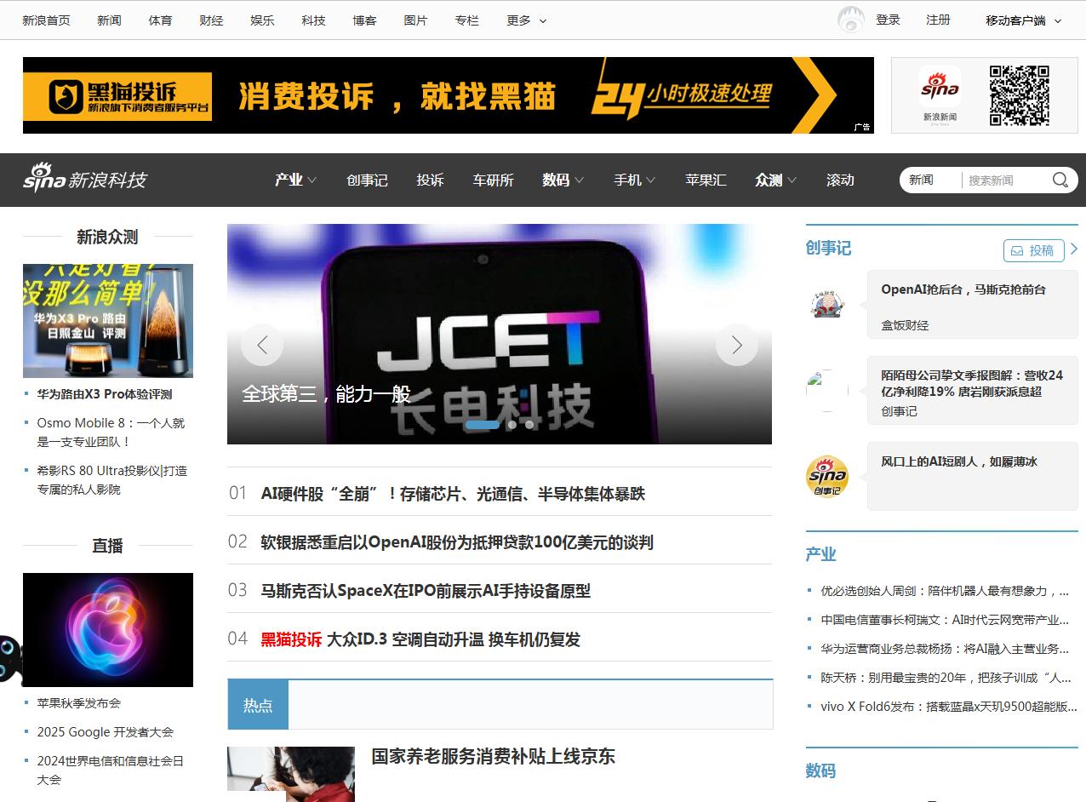
Task: Open the 华为X3 Pro router review thumbnail
Action: (108, 321)
